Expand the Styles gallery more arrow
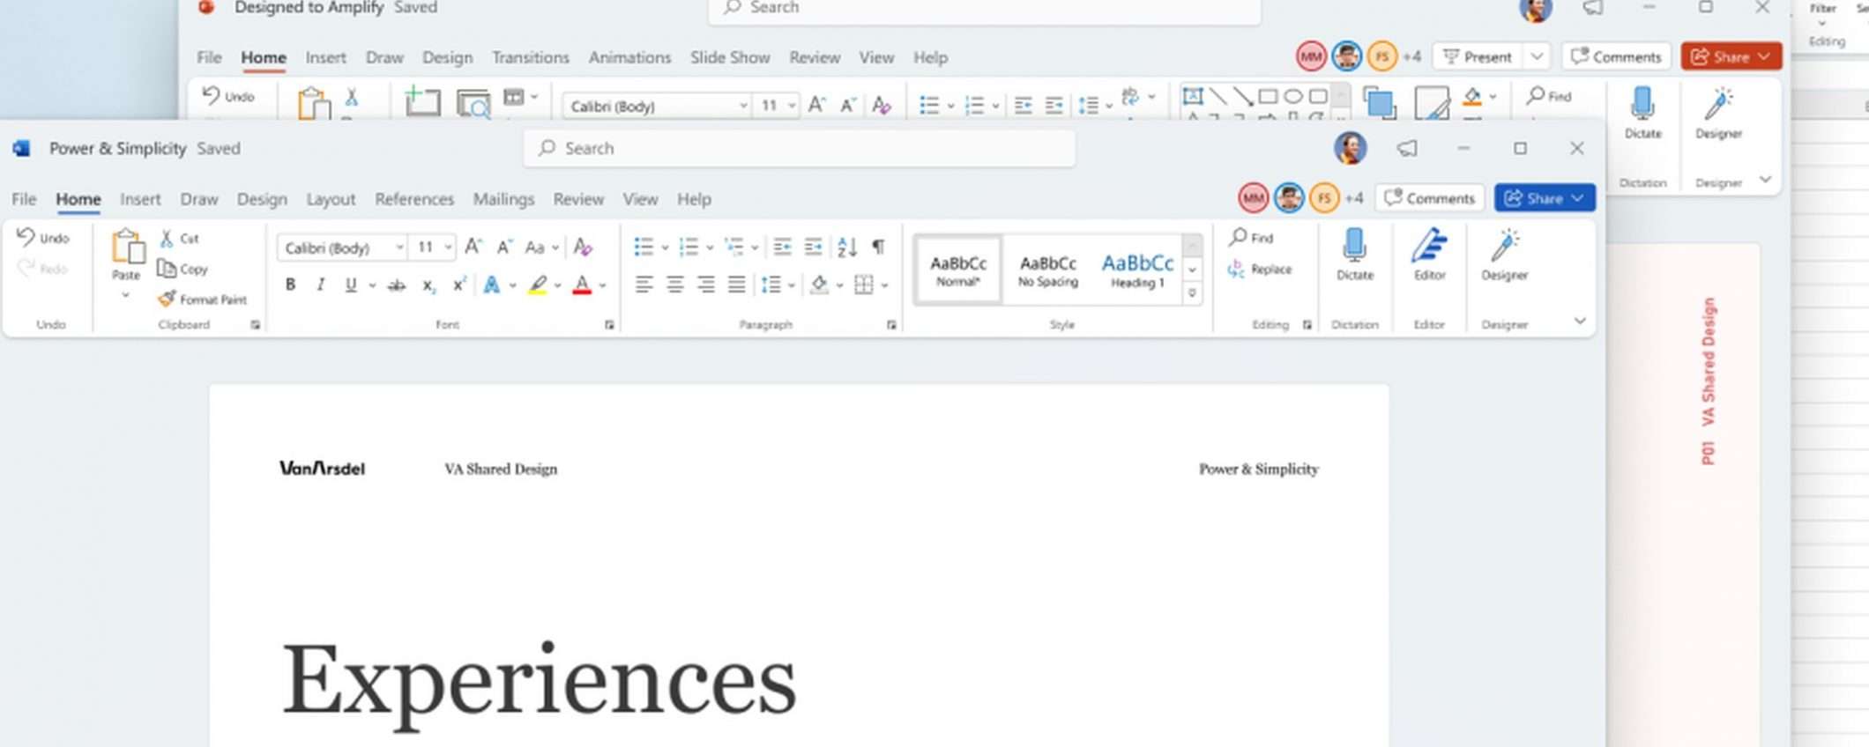The height and width of the screenshot is (747, 1869). [x=1192, y=293]
